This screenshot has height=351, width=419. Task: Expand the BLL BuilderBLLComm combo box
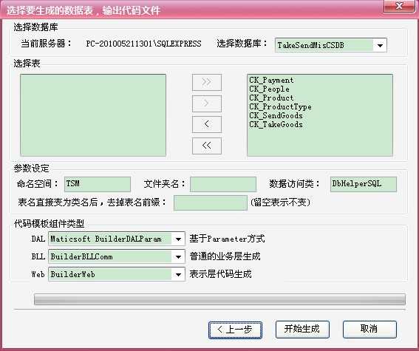[x=179, y=256]
